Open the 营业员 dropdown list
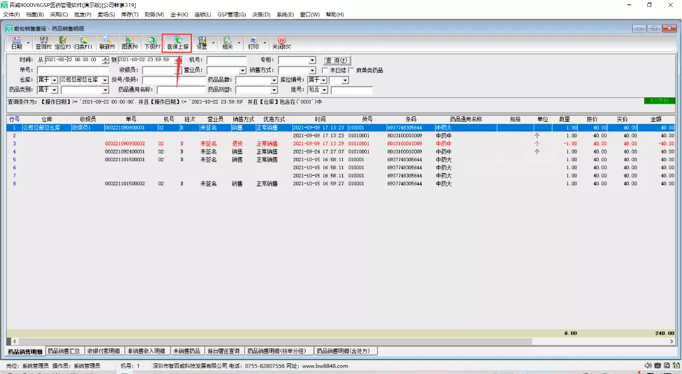Viewport: 682px width, 374px height. tap(242, 70)
